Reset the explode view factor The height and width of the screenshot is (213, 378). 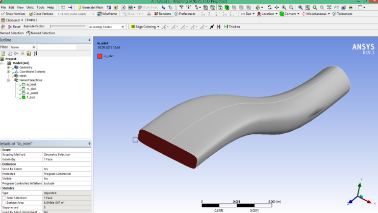pyautogui.click(x=15, y=27)
